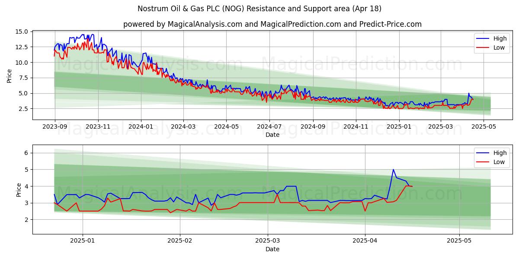Click the '5' y-axis label in bottom chart

pyautogui.click(x=26, y=170)
